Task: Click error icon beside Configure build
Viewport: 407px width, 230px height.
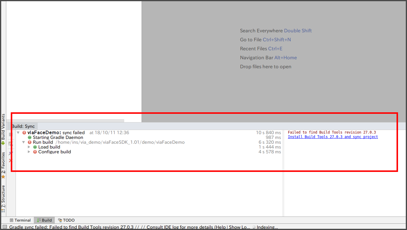Action: (35, 152)
